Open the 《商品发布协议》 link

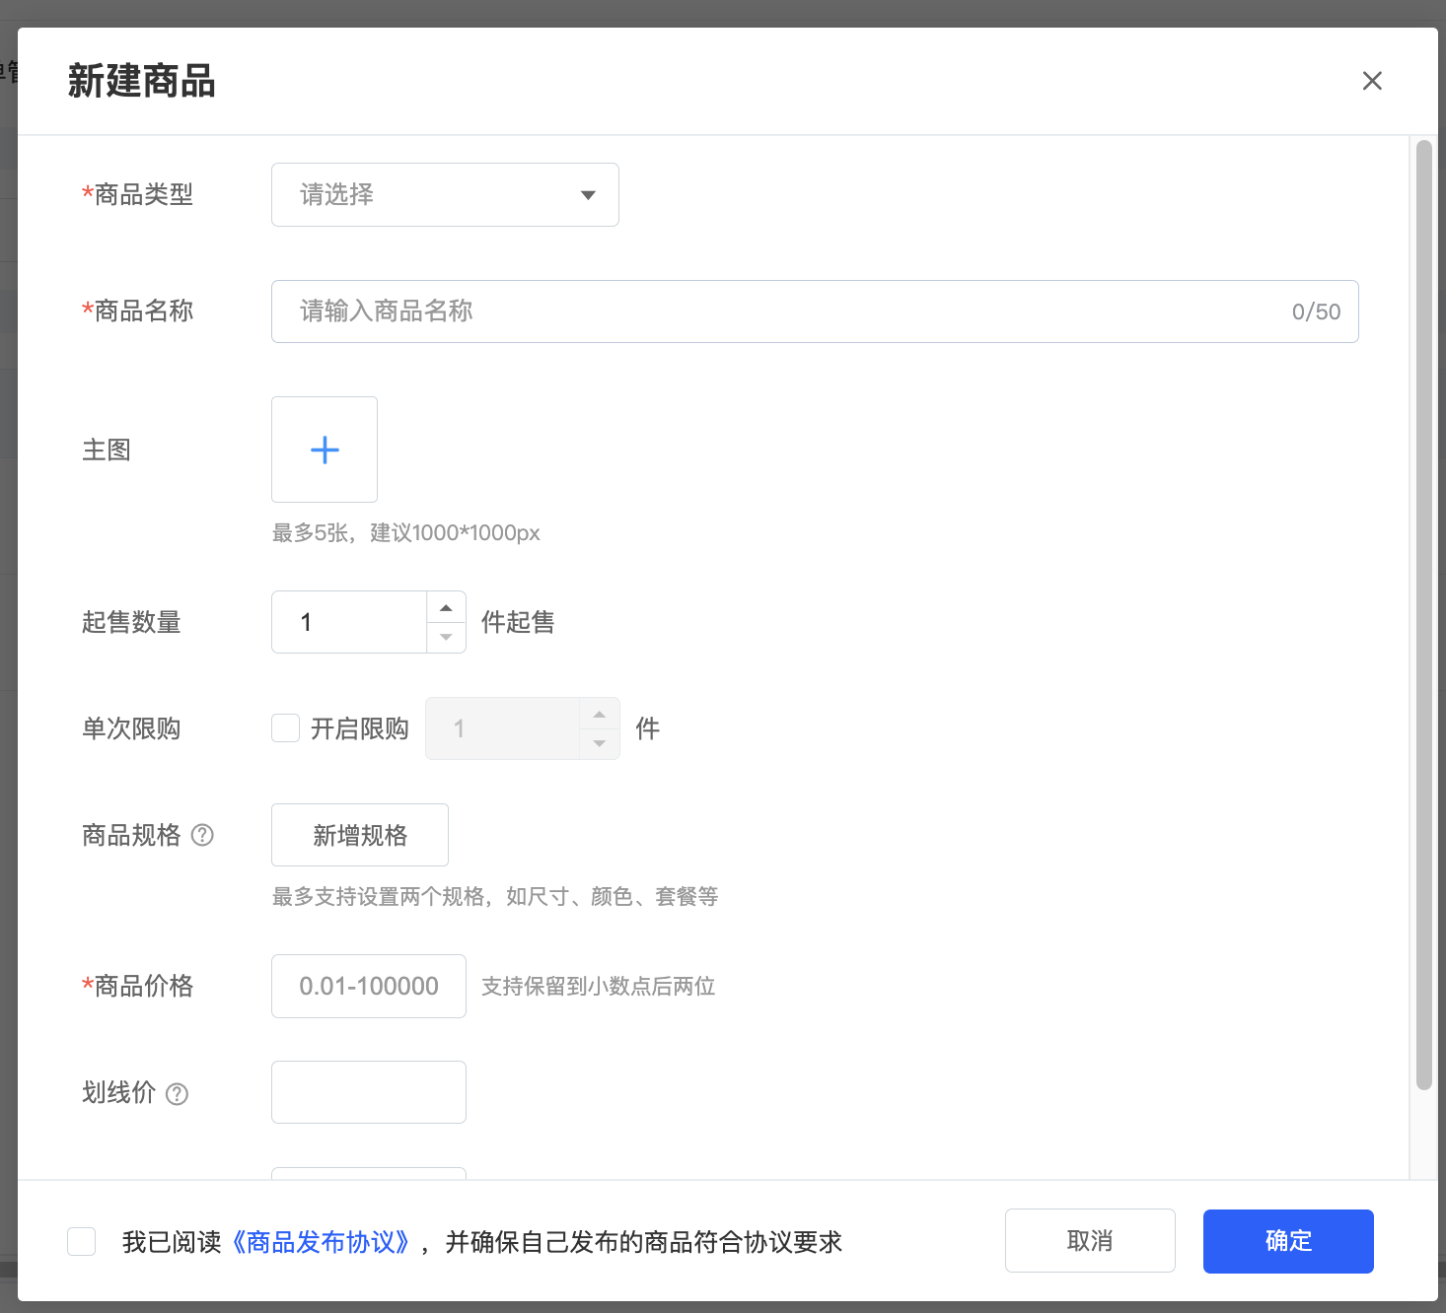coord(321,1242)
